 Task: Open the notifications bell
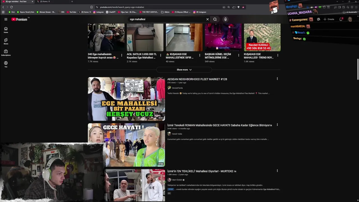click(341, 19)
